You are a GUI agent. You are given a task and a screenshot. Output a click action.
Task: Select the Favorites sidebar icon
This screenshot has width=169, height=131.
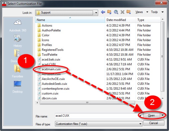coord(18,71)
